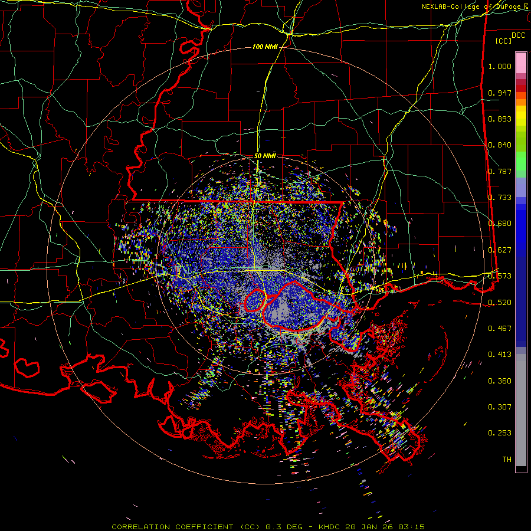This screenshot has width=531, height=531.
Task: Select the 1.000 color scale value
Action: tap(500, 66)
